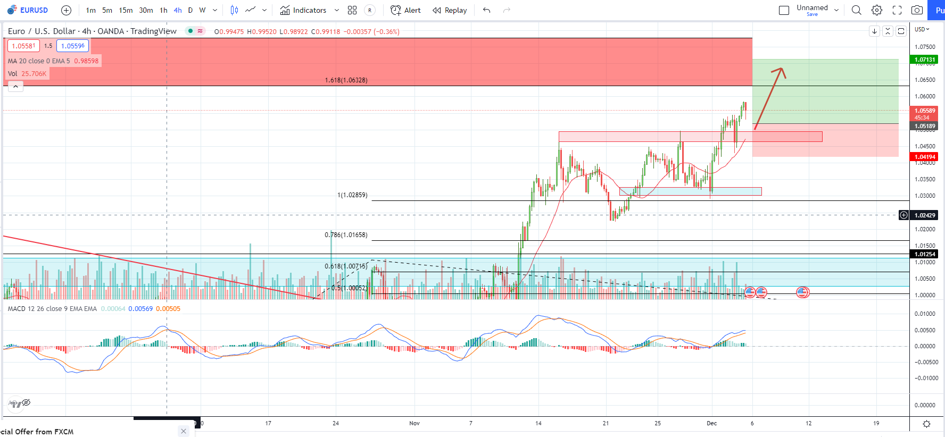
Task: Add a symbol to compare
Action: pyautogui.click(x=66, y=10)
